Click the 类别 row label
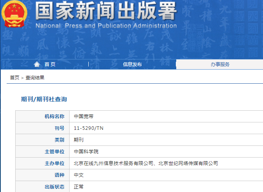Screen dimensions: 263x192 59,140
